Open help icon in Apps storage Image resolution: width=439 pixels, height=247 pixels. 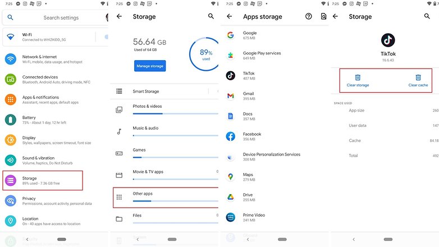309,16
